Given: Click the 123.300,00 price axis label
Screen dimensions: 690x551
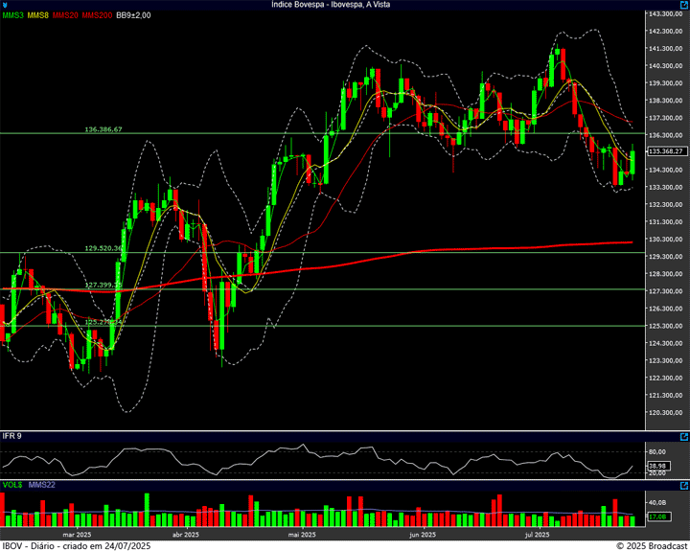Looking at the screenshot, I should [x=666, y=361].
